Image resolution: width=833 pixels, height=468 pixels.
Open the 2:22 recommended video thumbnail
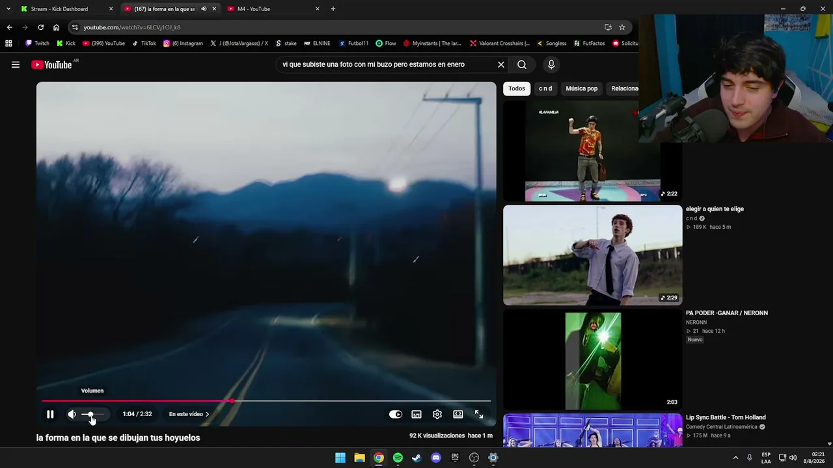[x=592, y=151]
